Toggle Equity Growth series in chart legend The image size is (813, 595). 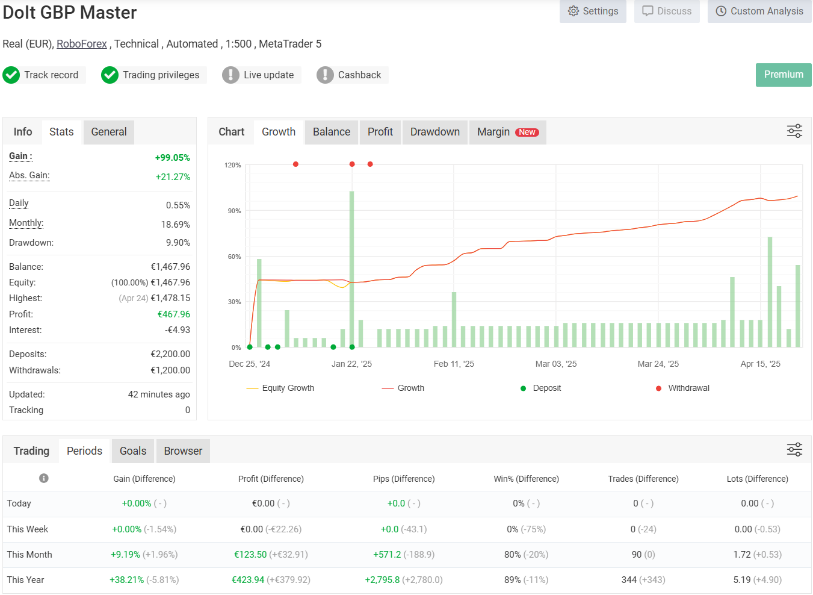[x=280, y=388]
